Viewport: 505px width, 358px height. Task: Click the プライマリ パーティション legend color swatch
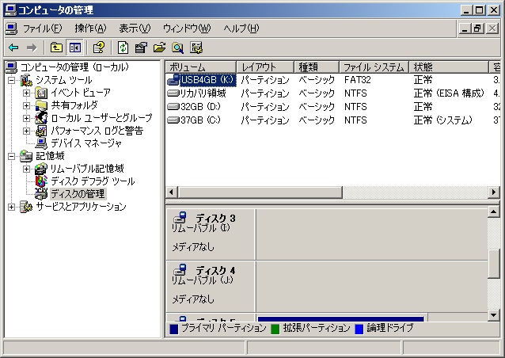[x=174, y=329]
